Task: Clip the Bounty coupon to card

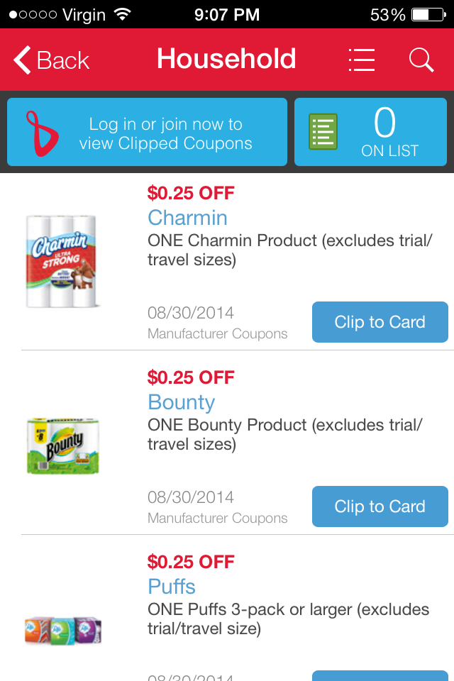Action: click(380, 506)
